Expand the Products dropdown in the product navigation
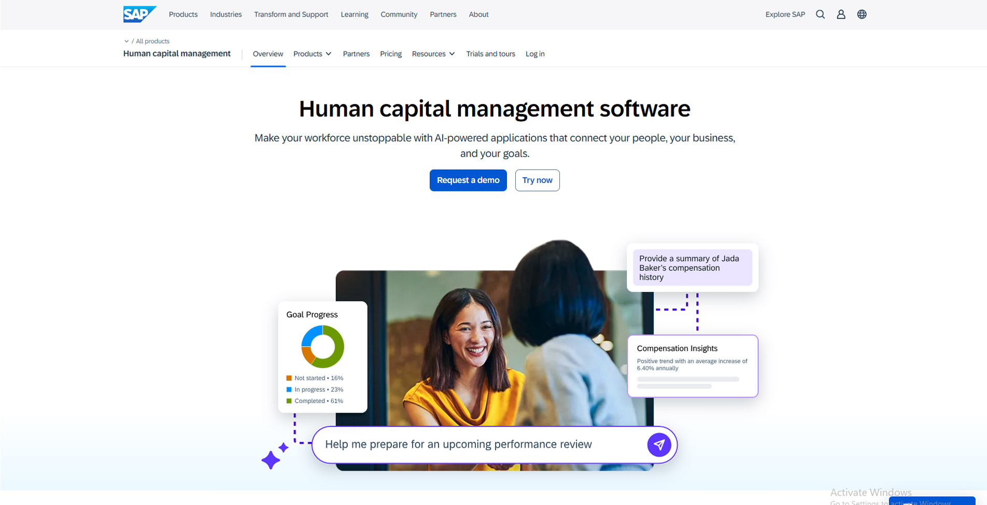This screenshot has height=505, width=987. tap(312, 53)
